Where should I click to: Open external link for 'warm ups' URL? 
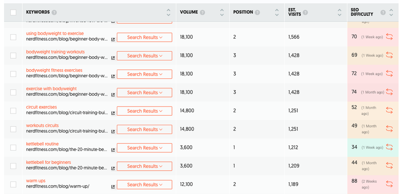(x=113, y=187)
